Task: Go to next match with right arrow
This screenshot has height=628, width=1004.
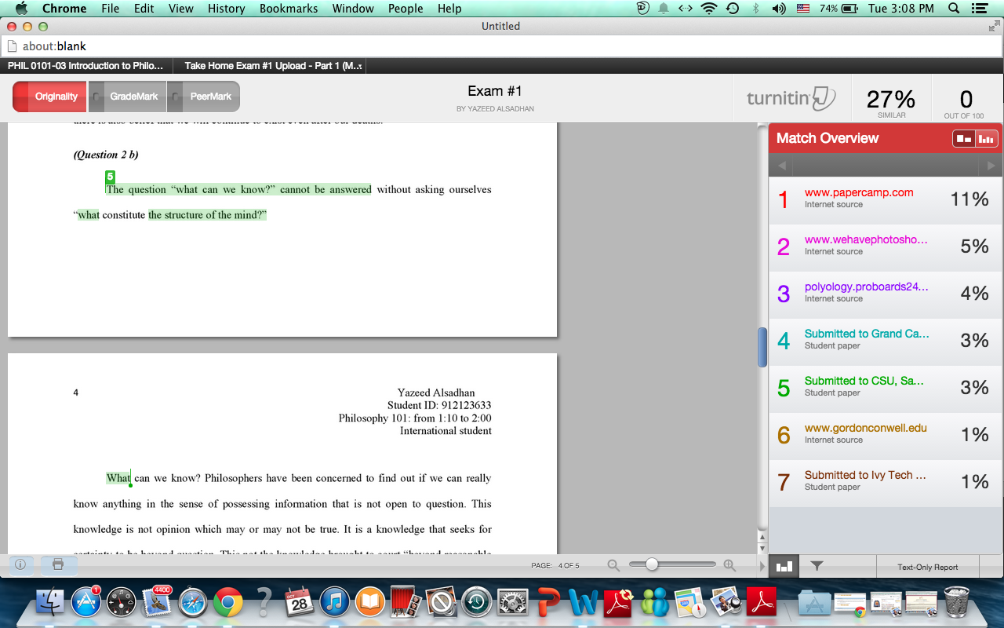Action: 991,166
